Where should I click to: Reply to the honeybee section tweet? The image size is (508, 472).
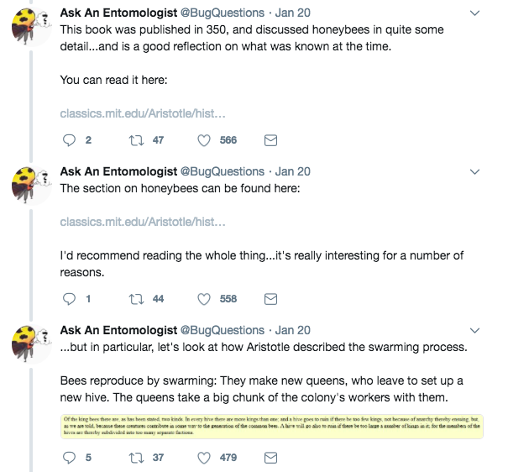pyautogui.click(x=71, y=298)
